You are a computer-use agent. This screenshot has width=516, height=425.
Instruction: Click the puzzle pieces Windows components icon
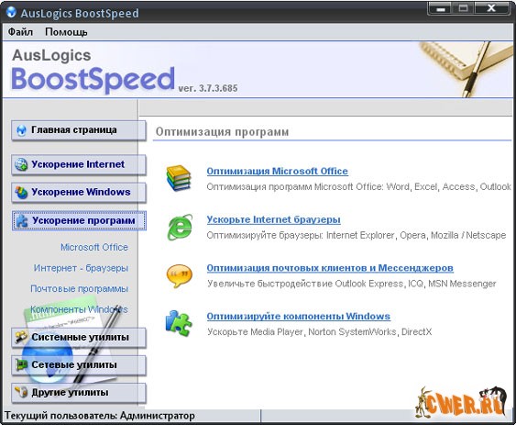pyautogui.click(x=179, y=323)
